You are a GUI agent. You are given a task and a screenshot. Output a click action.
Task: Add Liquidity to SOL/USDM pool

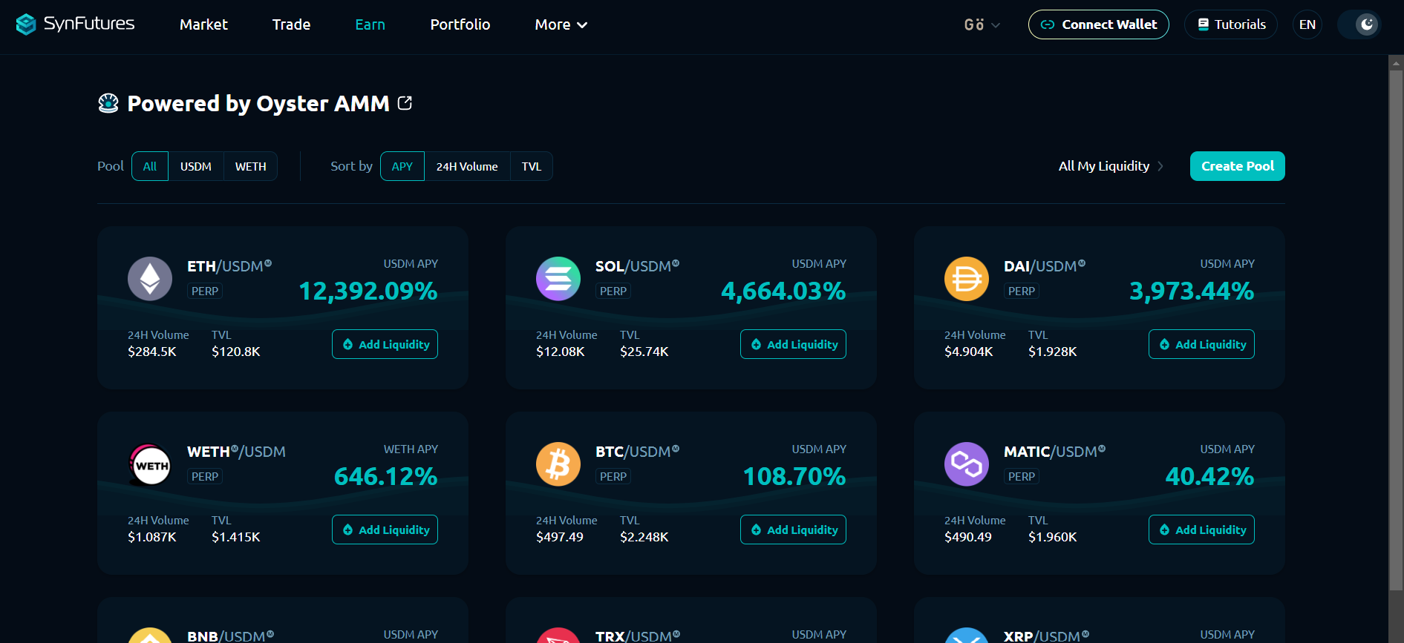click(x=793, y=344)
